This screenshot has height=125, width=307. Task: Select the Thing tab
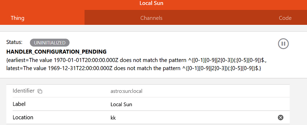coord(17,18)
